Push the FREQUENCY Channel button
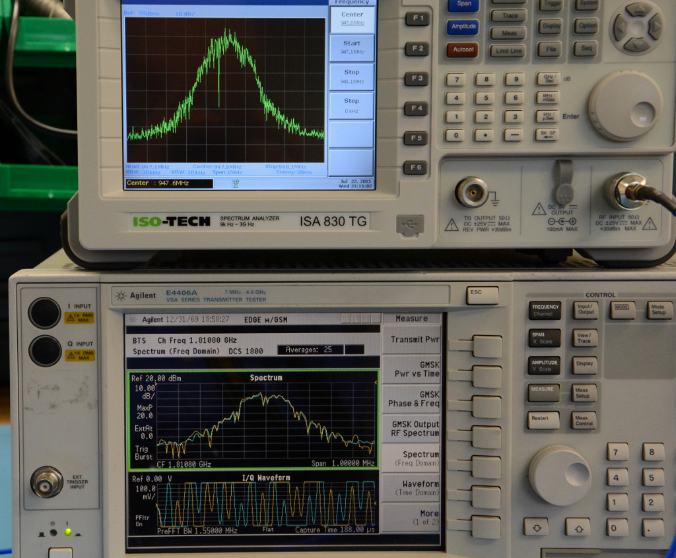The width and height of the screenshot is (676, 558). pos(545,310)
